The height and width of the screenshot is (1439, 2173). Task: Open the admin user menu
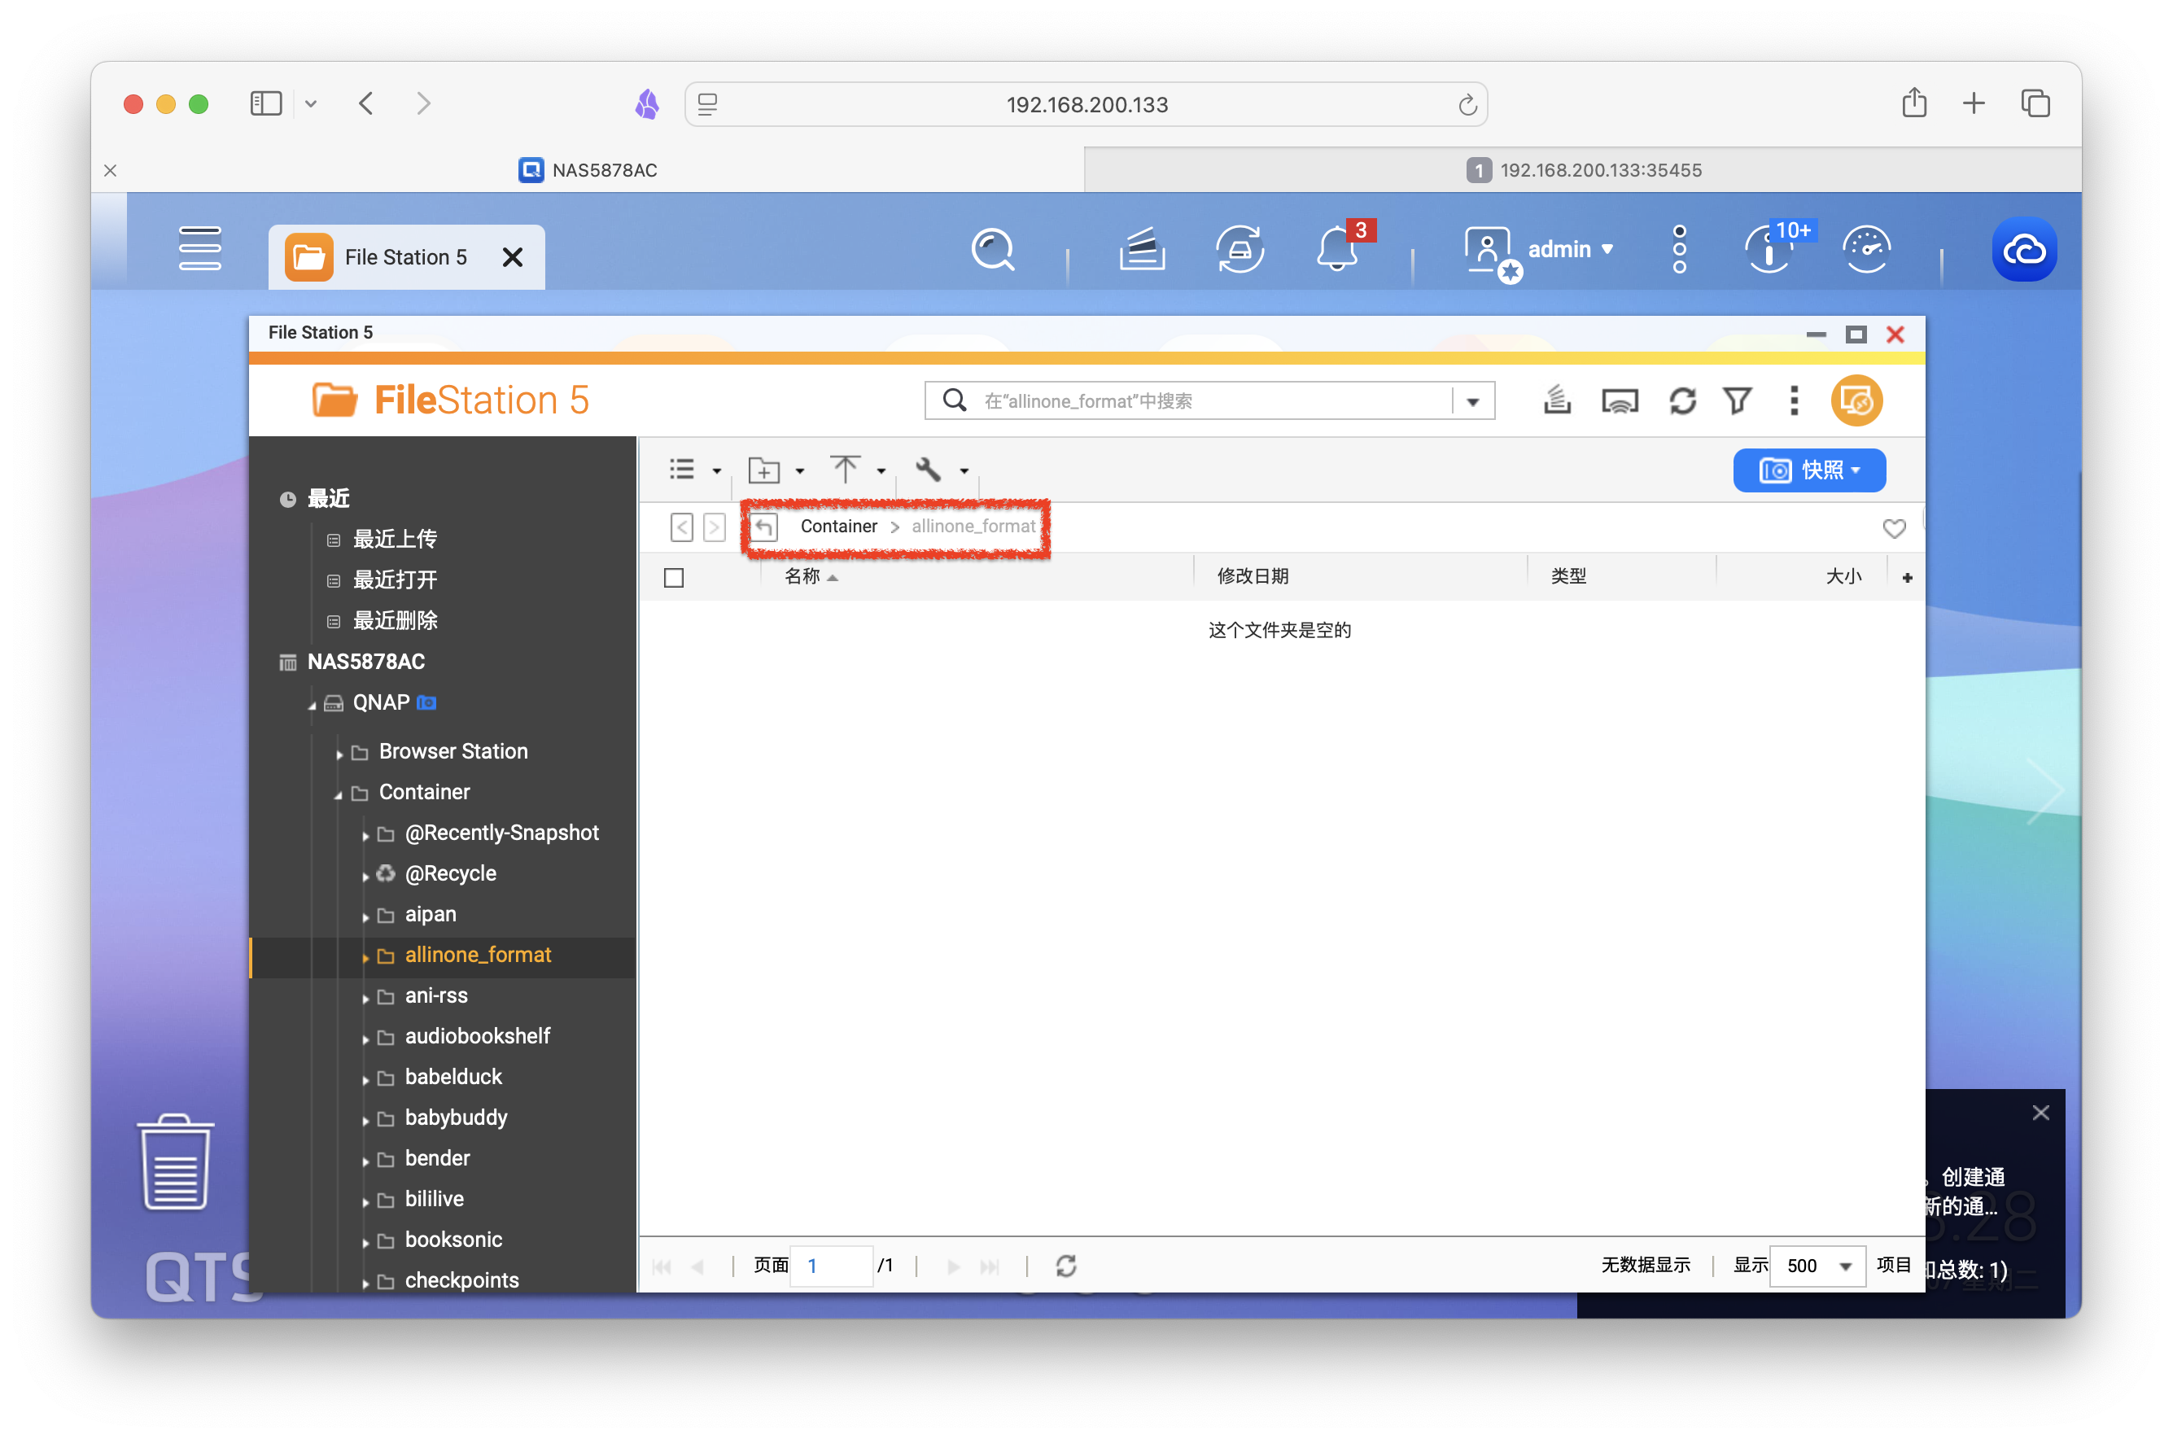point(1568,250)
